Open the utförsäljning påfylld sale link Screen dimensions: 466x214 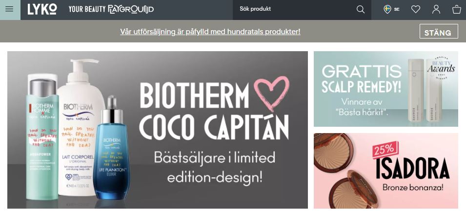pos(210,32)
